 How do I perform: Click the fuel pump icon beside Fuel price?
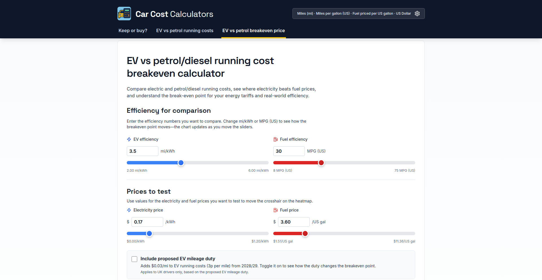(276, 210)
